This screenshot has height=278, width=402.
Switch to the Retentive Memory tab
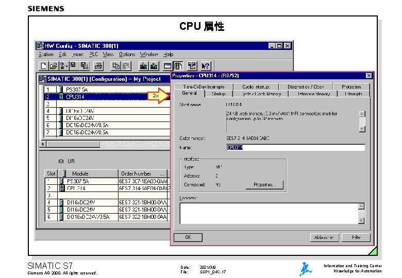pos(313,94)
